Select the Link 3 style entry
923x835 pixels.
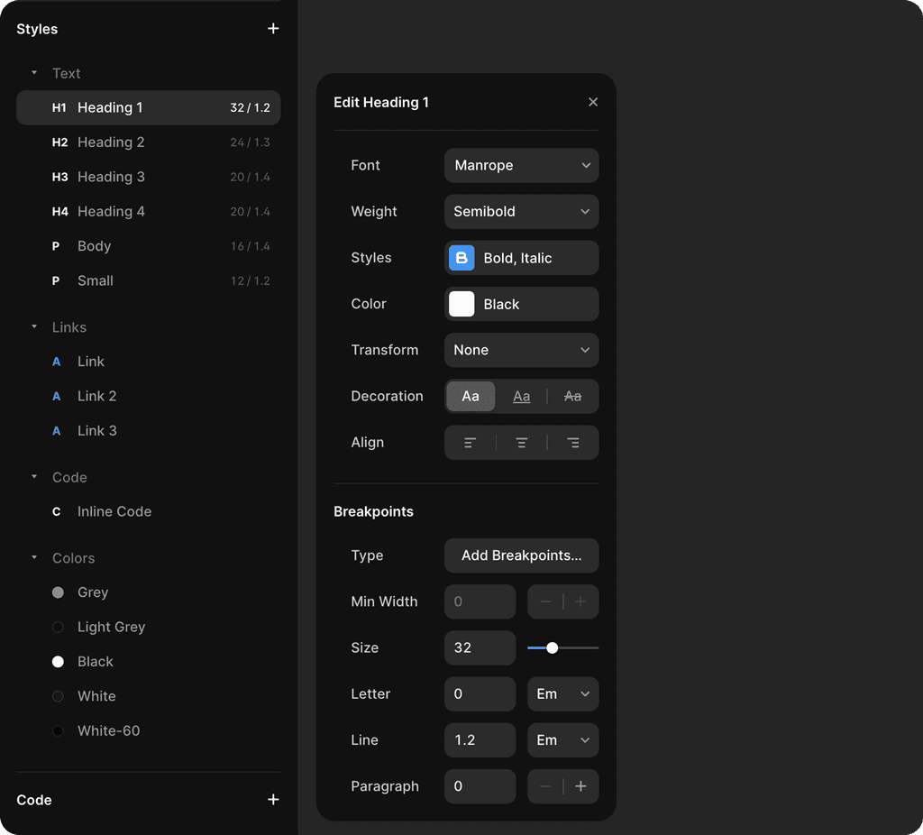(96, 430)
